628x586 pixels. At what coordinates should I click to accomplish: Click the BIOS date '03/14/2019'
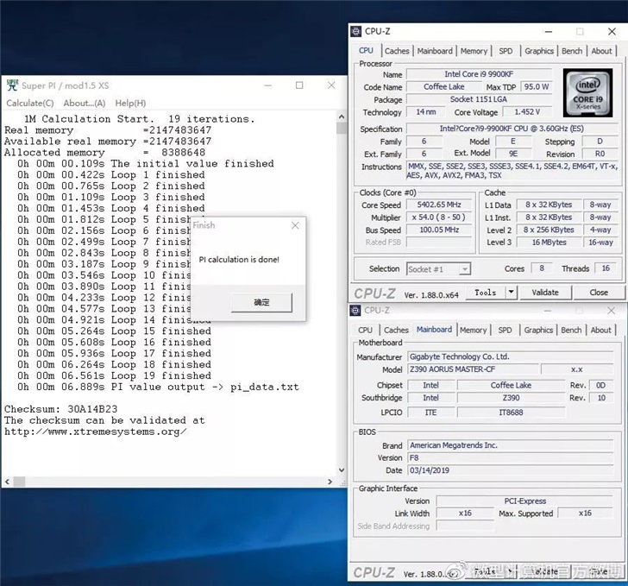tap(511, 470)
